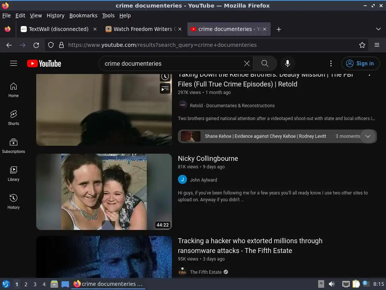Click the Tracking a hacker thumbnail
The height and width of the screenshot is (290, 386).
click(x=104, y=257)
